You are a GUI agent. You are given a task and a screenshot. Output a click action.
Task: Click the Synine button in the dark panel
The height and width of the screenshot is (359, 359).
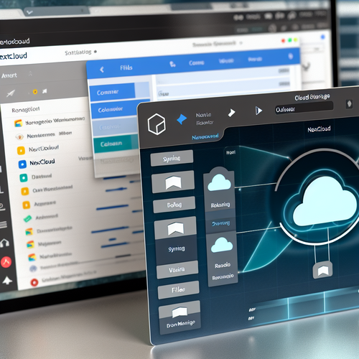[172, 158]
